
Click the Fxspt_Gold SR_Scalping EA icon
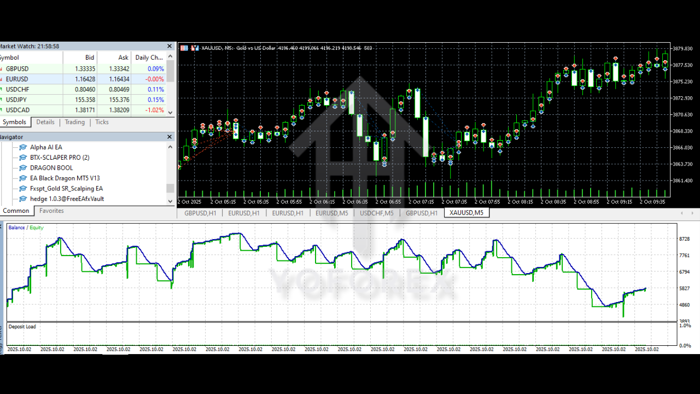pos(23,189)
